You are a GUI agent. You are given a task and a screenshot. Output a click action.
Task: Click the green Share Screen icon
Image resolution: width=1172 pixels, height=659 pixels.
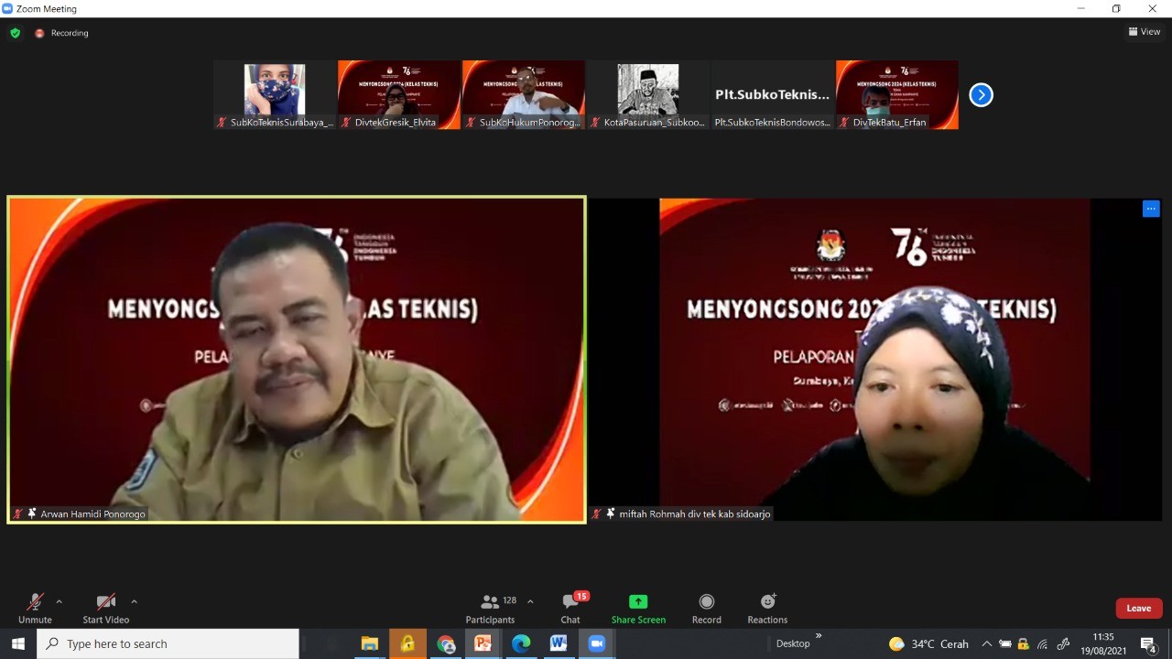click(638, 602)
